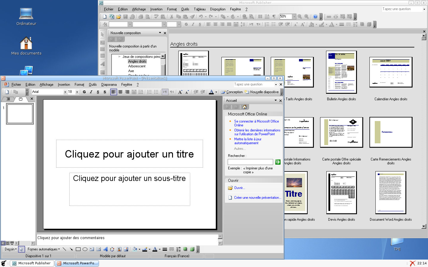
Task: Select the Ellipse tool in the Dessin toolbar
Action: (x=85, y=249)
